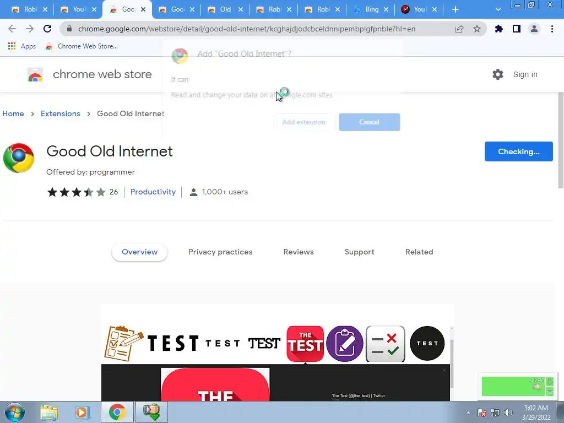Go to the Extensions breadcrumb
Viewport: 564px width, 423px height.
(61, 113)
